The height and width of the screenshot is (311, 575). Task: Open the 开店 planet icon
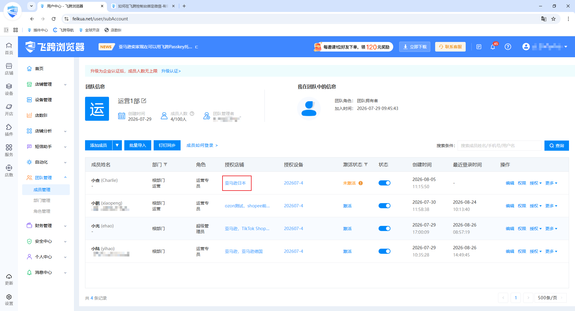[9, 110]
